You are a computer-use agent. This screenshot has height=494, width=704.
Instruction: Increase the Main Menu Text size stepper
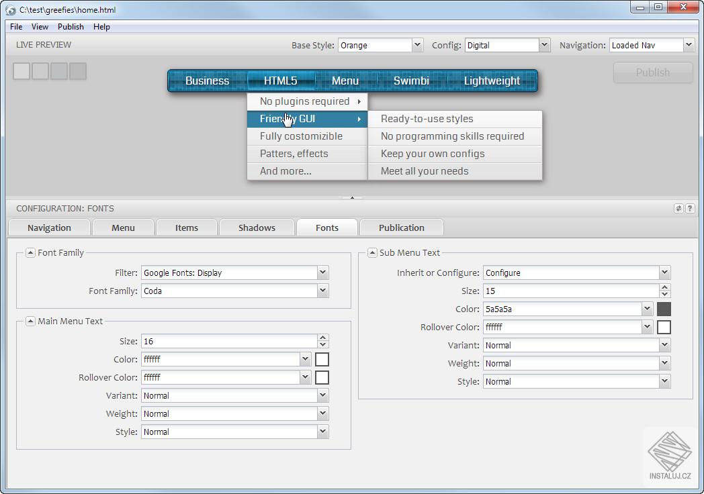coord(323,338)
